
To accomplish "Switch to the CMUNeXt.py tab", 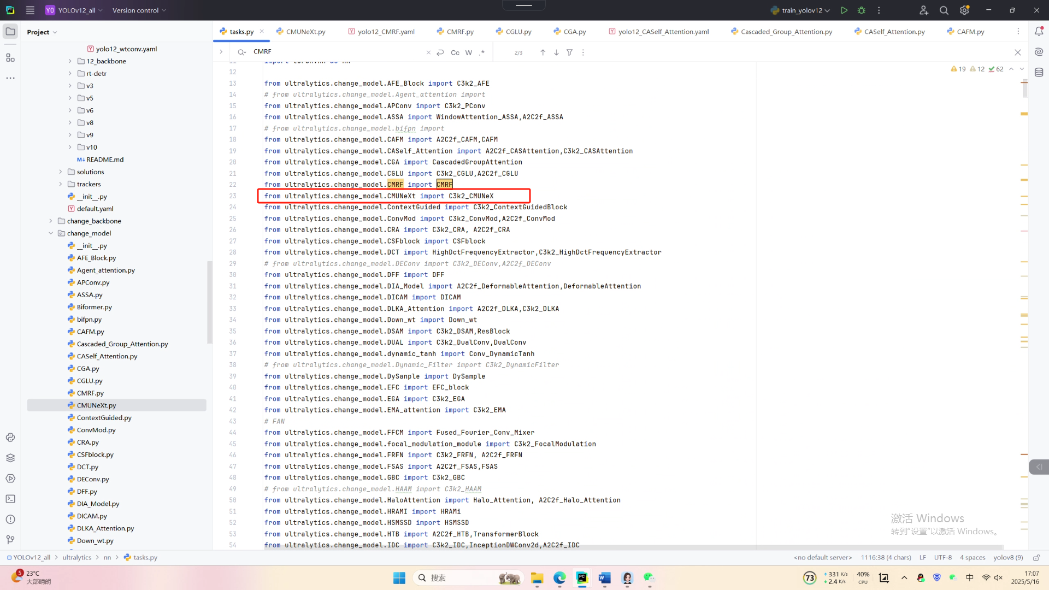I will pyautogui.click(x=305, y=32).
